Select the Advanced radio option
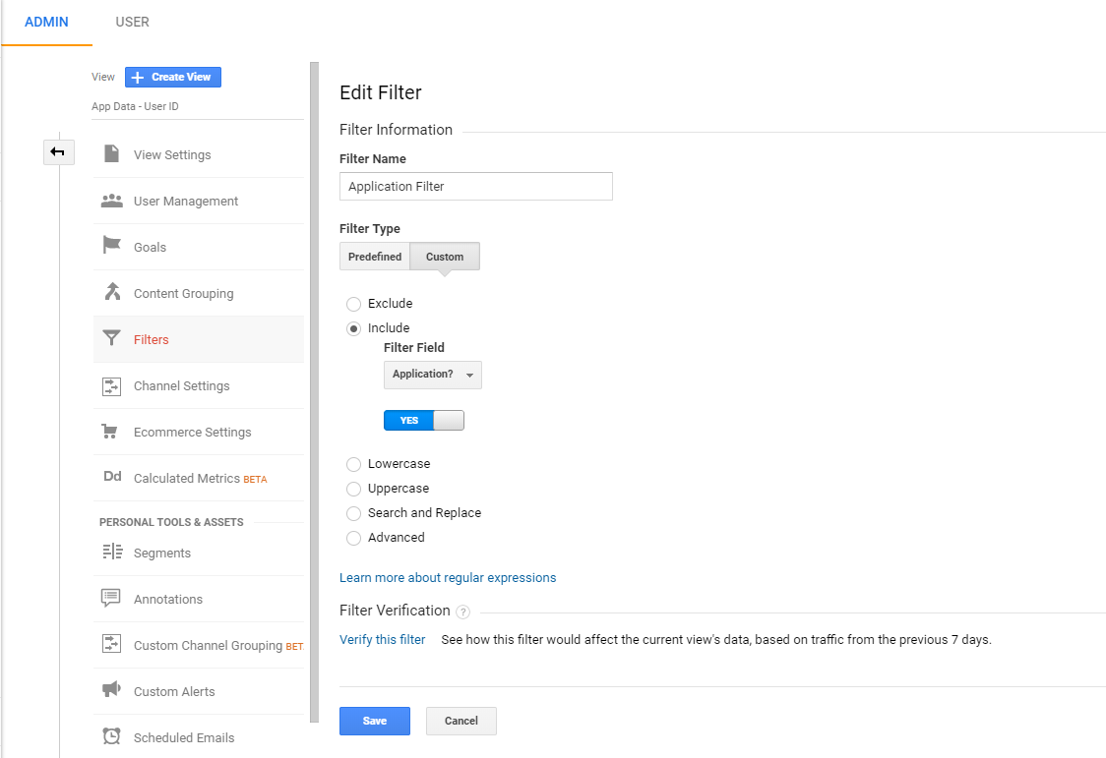Screen dimensions: 1106x758 [353, 538]
